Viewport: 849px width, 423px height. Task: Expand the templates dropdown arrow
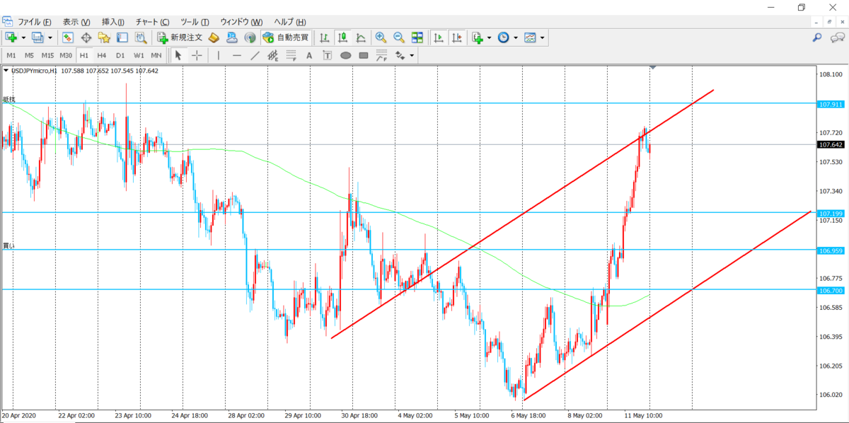pos(543,37)
